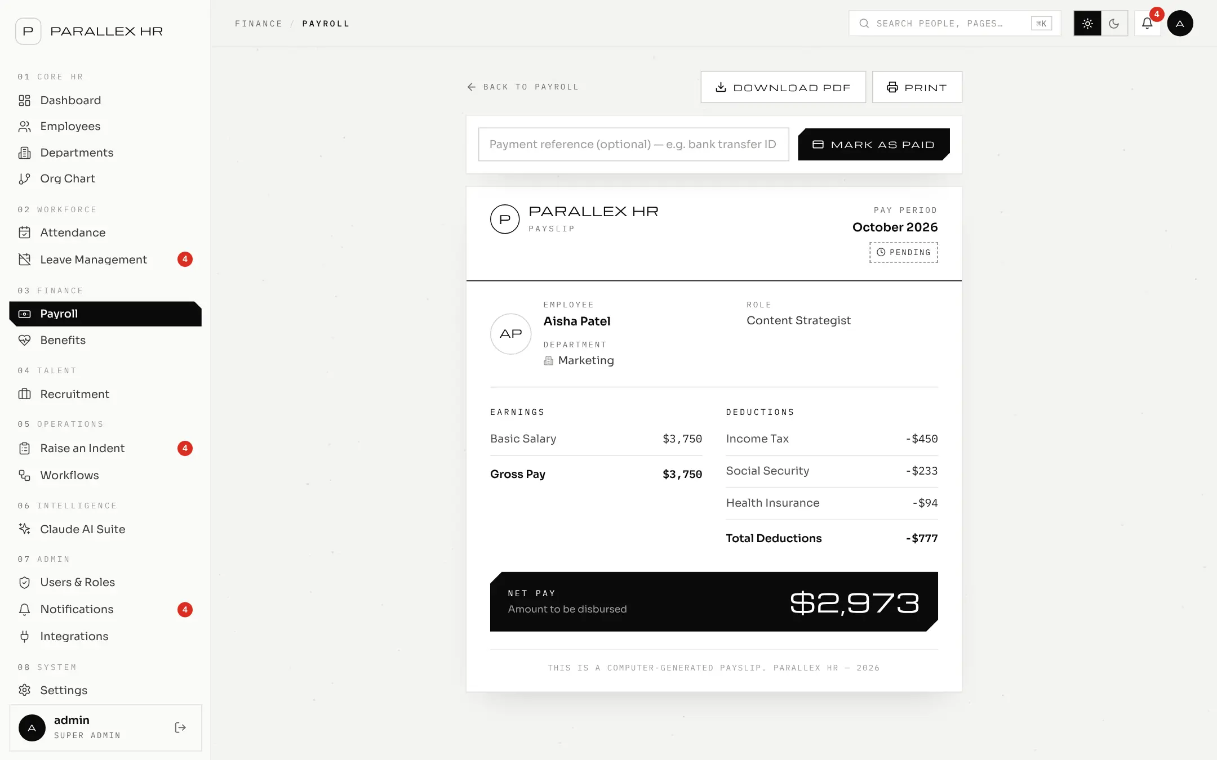The width and height of the screenshot is (1217, 760).
Task: Open the top bar notification bell
Action: pos(1147,24)
